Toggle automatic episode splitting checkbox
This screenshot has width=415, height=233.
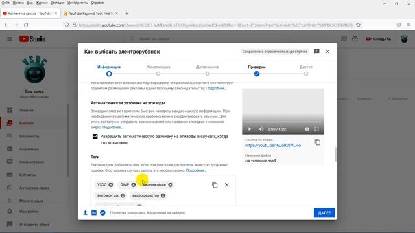click(95, 137)
